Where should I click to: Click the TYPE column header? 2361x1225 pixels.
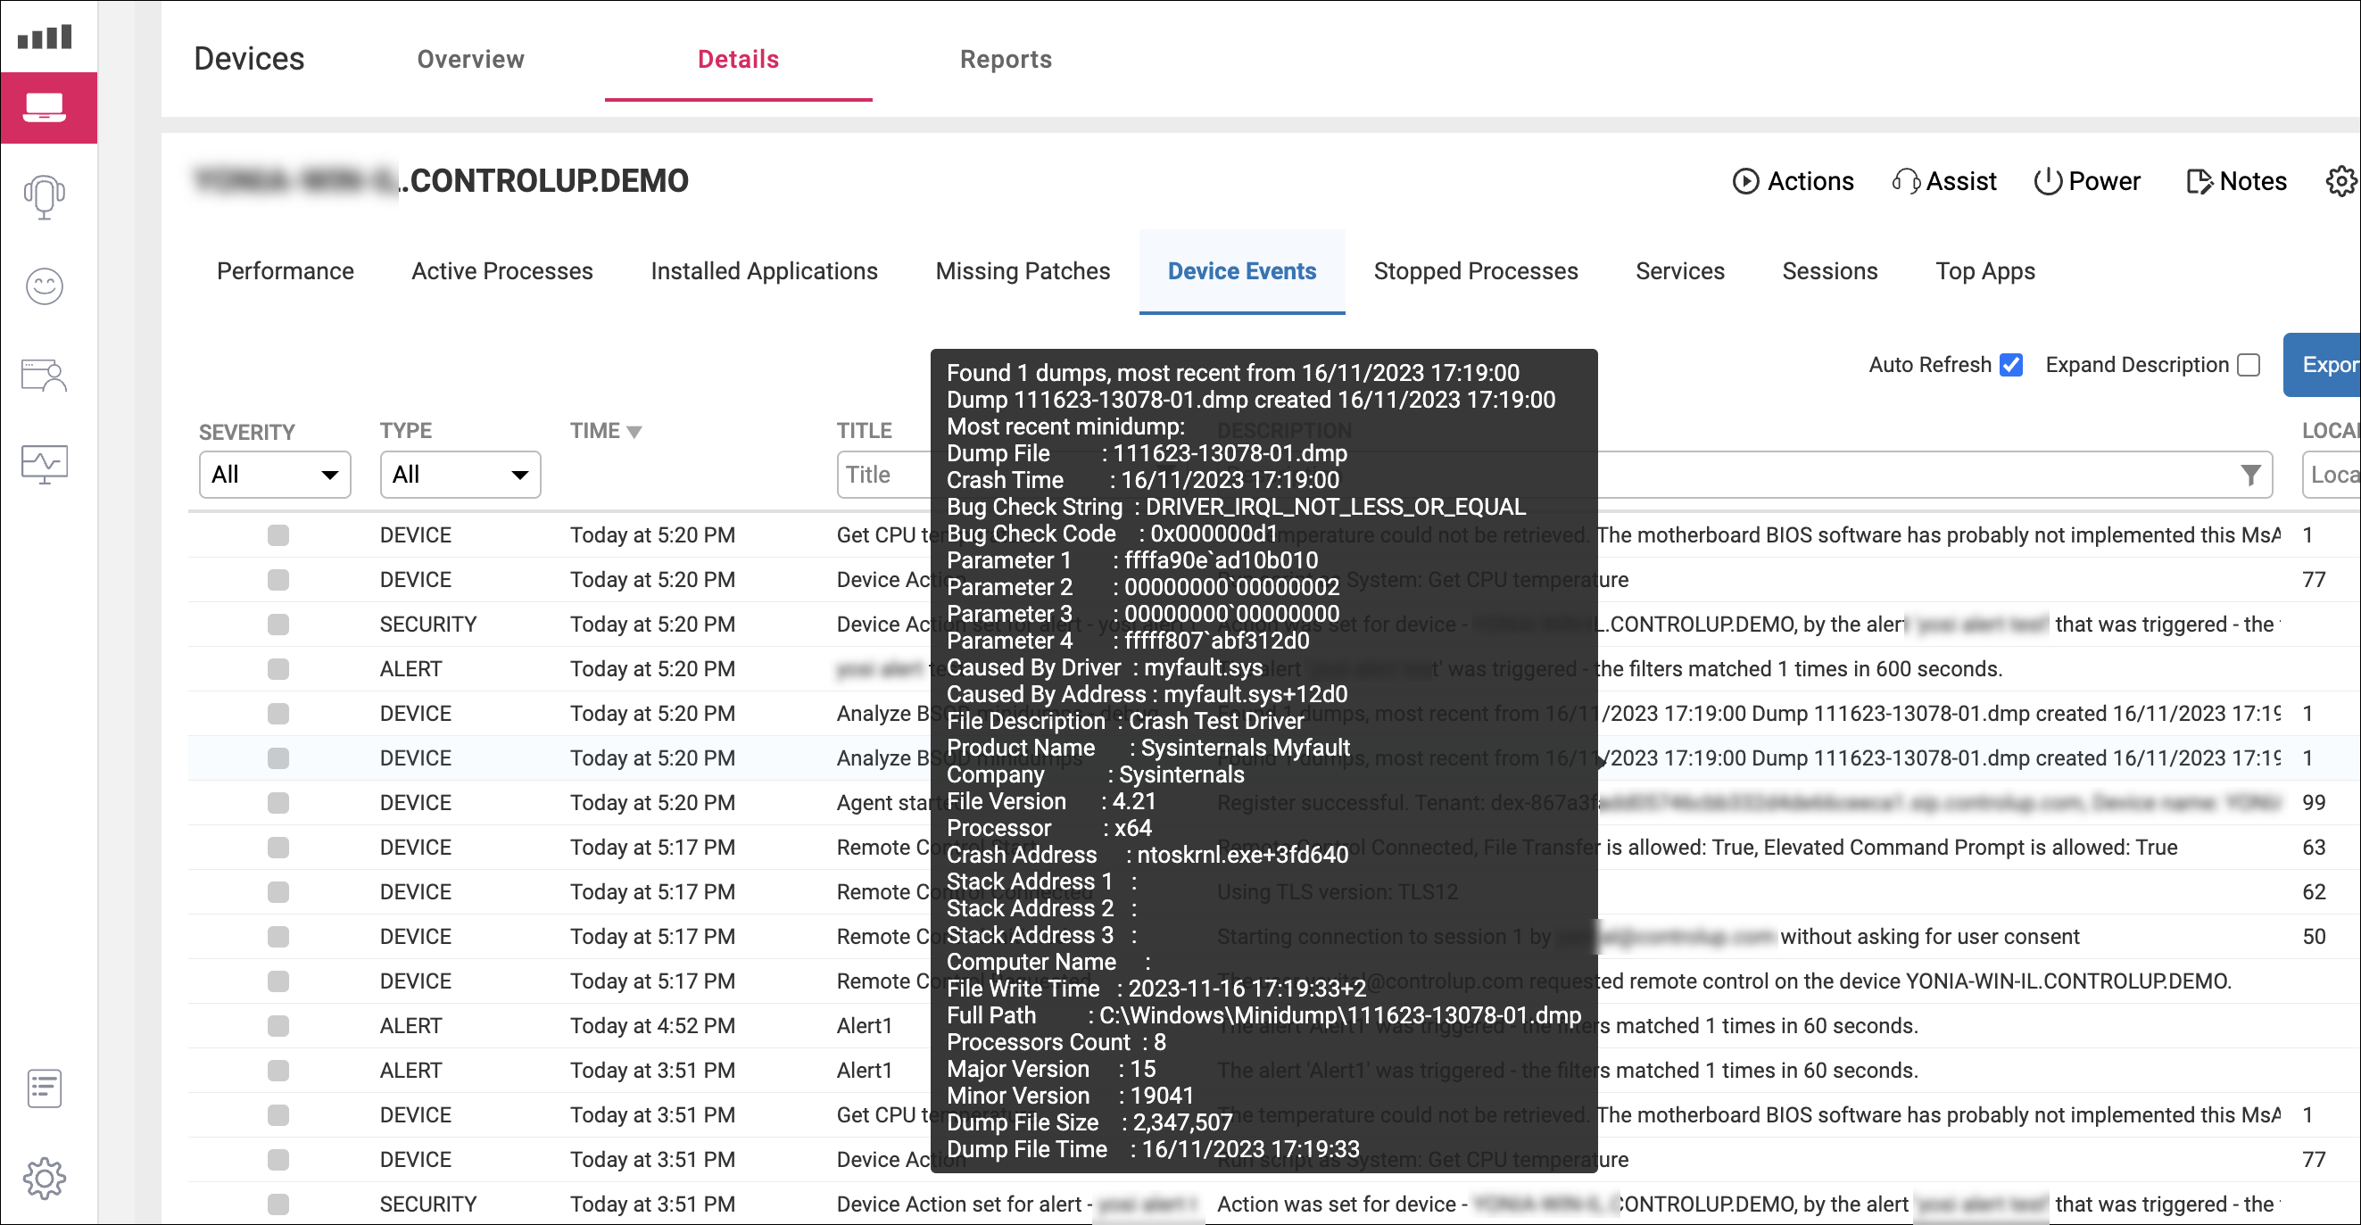pos(406,431)
